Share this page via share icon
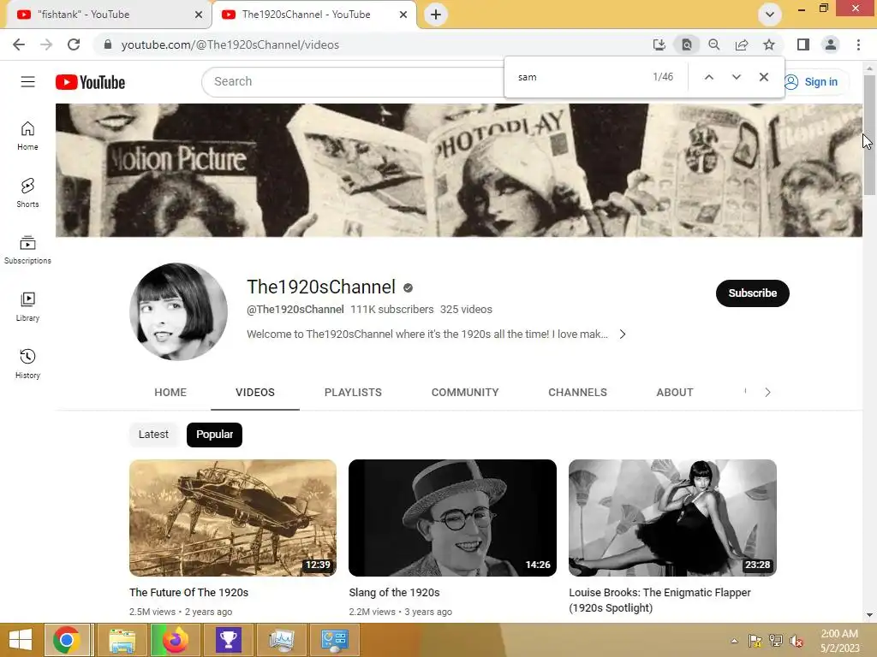 pyautogui.click(x=742, y=44)
